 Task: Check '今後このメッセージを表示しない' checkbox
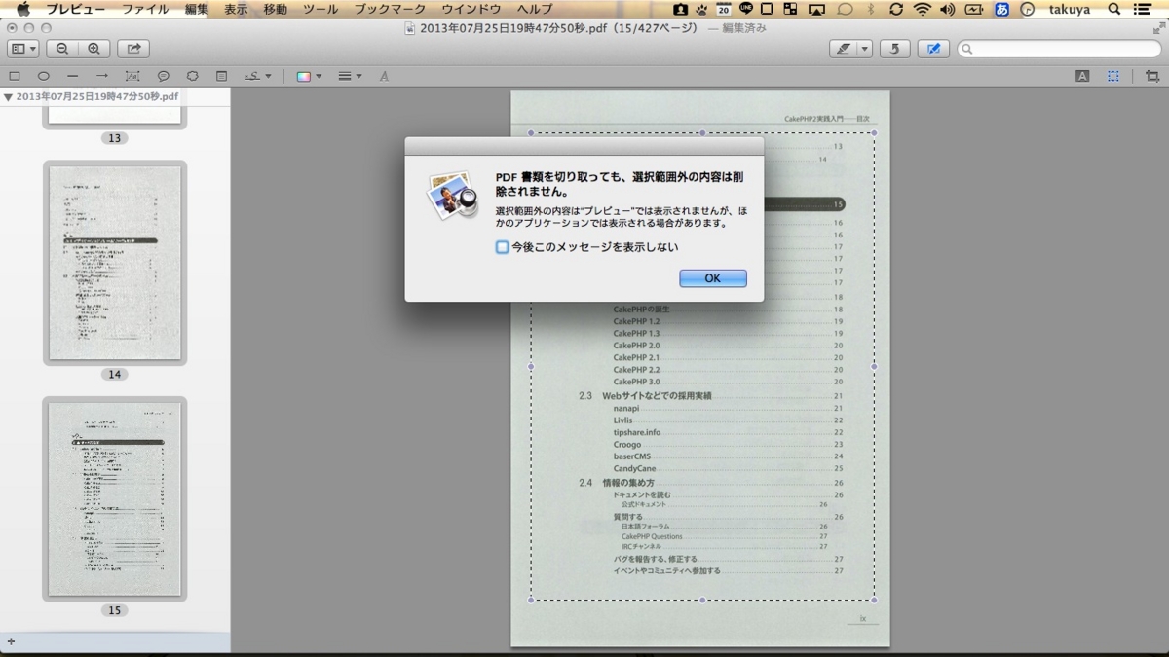(x=502, y=247)
